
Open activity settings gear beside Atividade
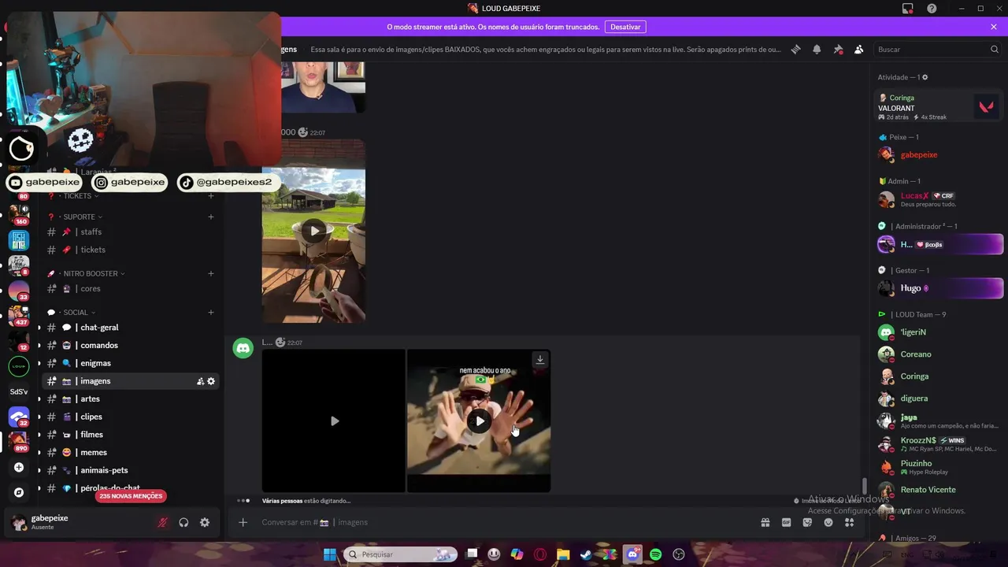click(925, 77)
